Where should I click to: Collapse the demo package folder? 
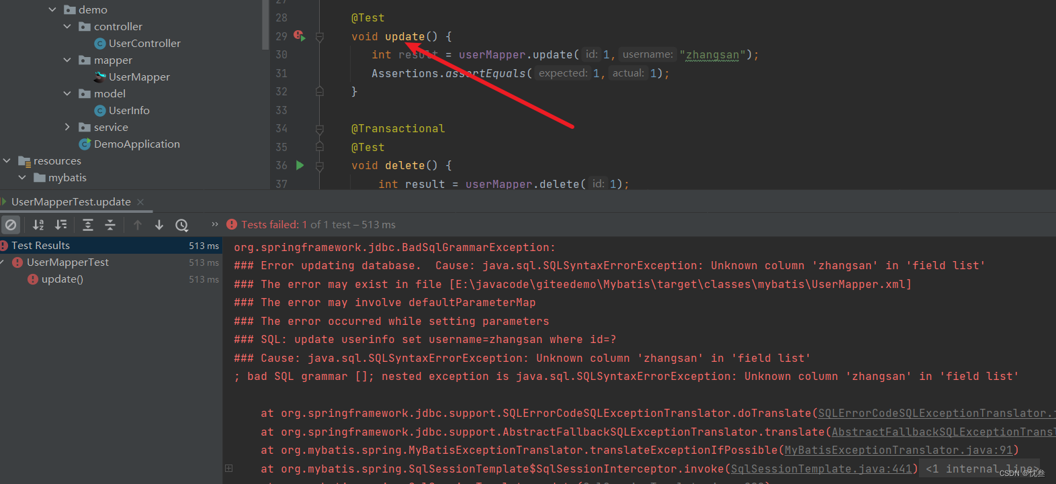tap(52, 9)
